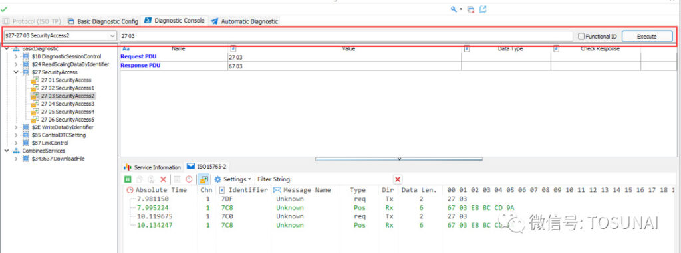Viewport: 681px width, 253px height.
Task: Select the Diagnostic Console tab
Action: (175, 21)
